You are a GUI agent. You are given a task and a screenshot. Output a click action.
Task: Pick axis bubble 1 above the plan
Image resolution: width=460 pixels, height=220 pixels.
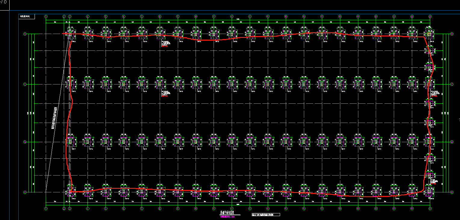pyautogui.click(x=46, y=16)
